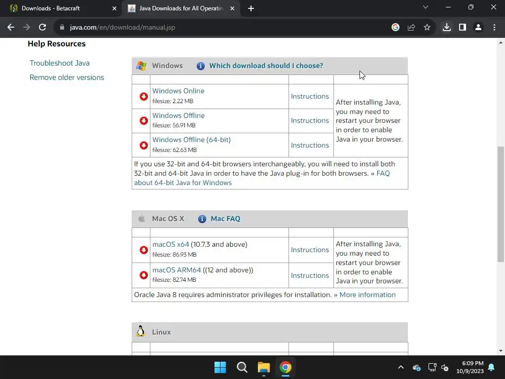Open a new browser tab

click(x=251, y=8)
